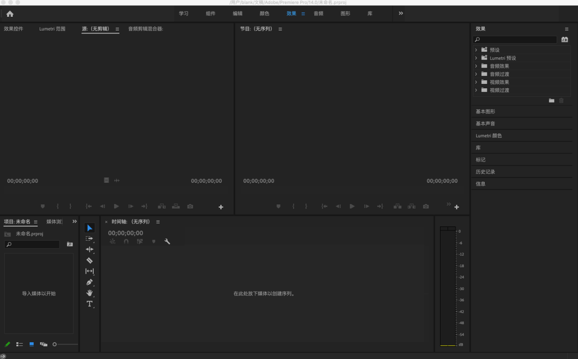Viewport: 578px width, 359px height.
Task: Open the Effects panel menu
Action: (567, 28)
